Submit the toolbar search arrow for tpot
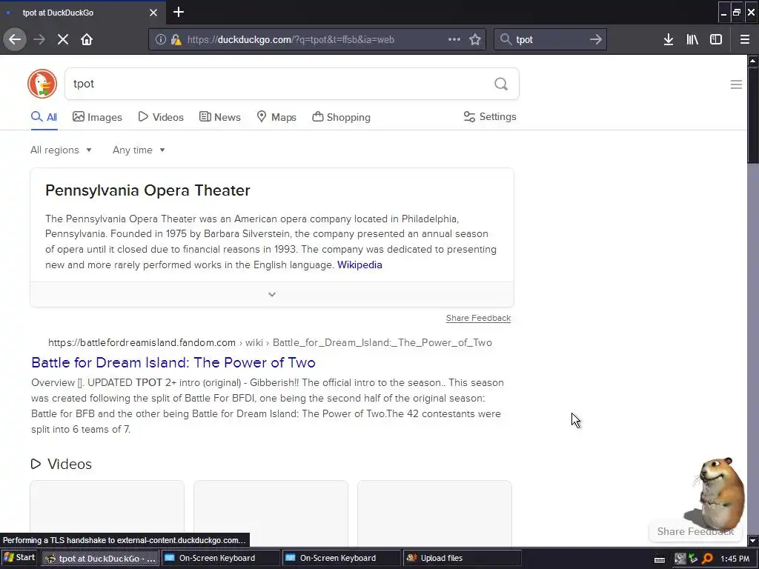The height and width of the screenshot is (569, 759). tap(596, 39)
